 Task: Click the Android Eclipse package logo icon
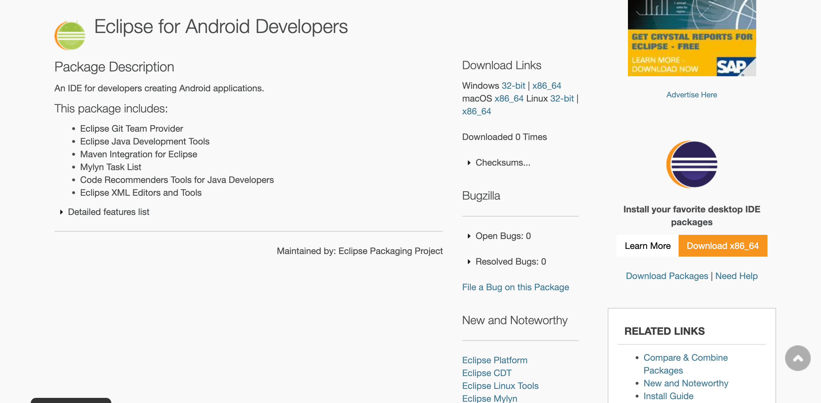70,36
